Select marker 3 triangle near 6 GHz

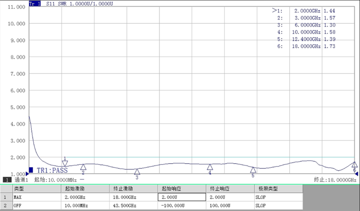[x=137, y=172]
